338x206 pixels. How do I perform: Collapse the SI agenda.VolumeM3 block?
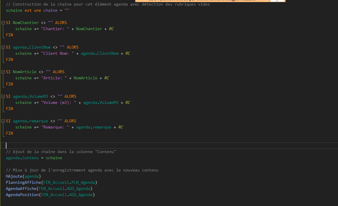[3, 97]
